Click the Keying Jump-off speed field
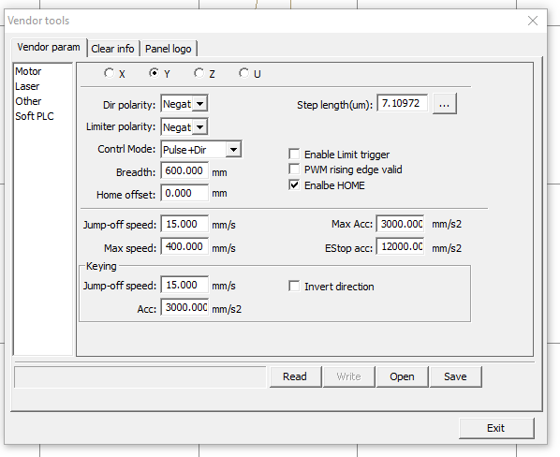 click(x=184, y=285)
